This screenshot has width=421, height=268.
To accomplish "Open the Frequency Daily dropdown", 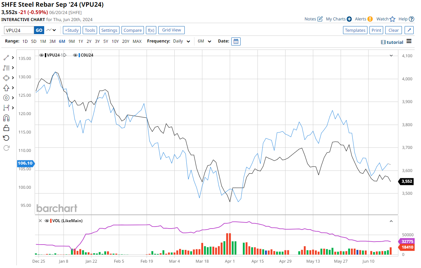I will pyautogui.click(x=182, y=41).
